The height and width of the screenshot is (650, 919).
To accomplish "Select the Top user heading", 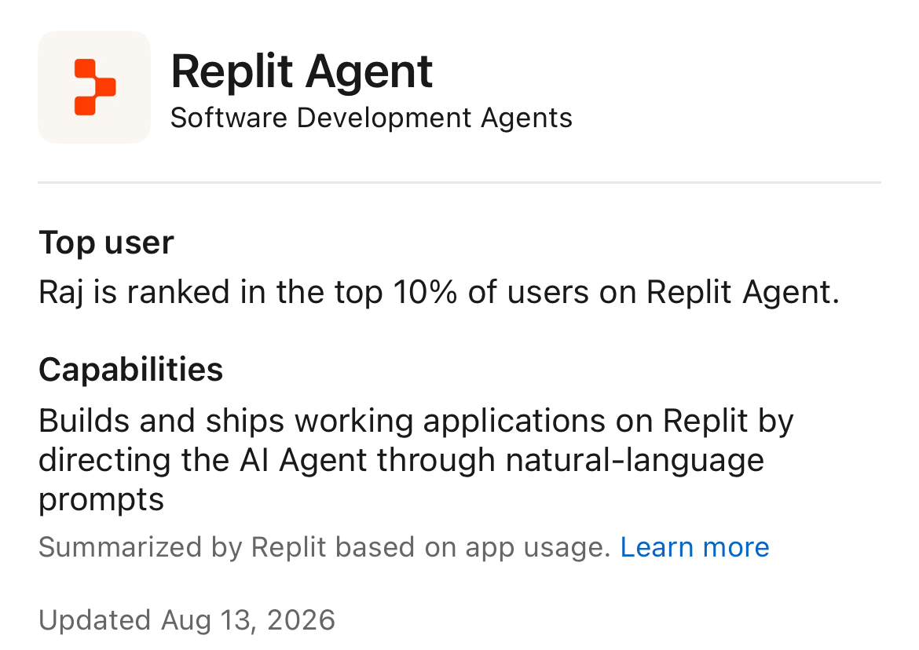I will tap(106, 243).
